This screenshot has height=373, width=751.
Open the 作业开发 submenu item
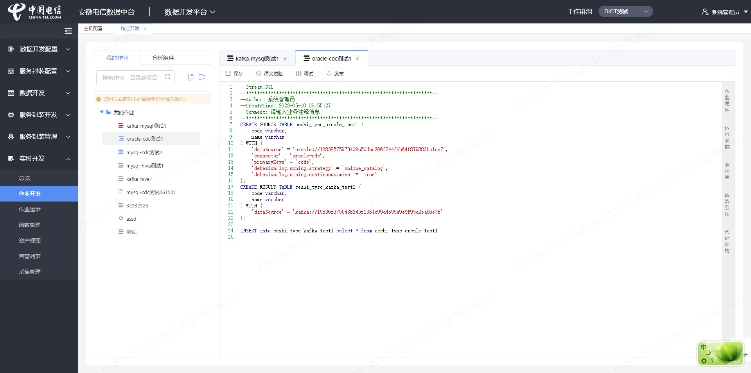39,194
